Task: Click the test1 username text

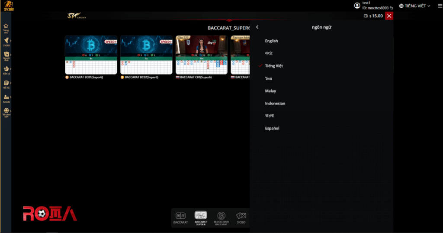Action: point(366,3)
